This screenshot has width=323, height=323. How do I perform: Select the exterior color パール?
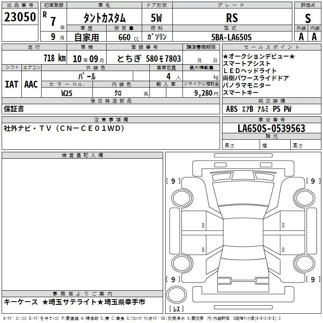(87, 76)
